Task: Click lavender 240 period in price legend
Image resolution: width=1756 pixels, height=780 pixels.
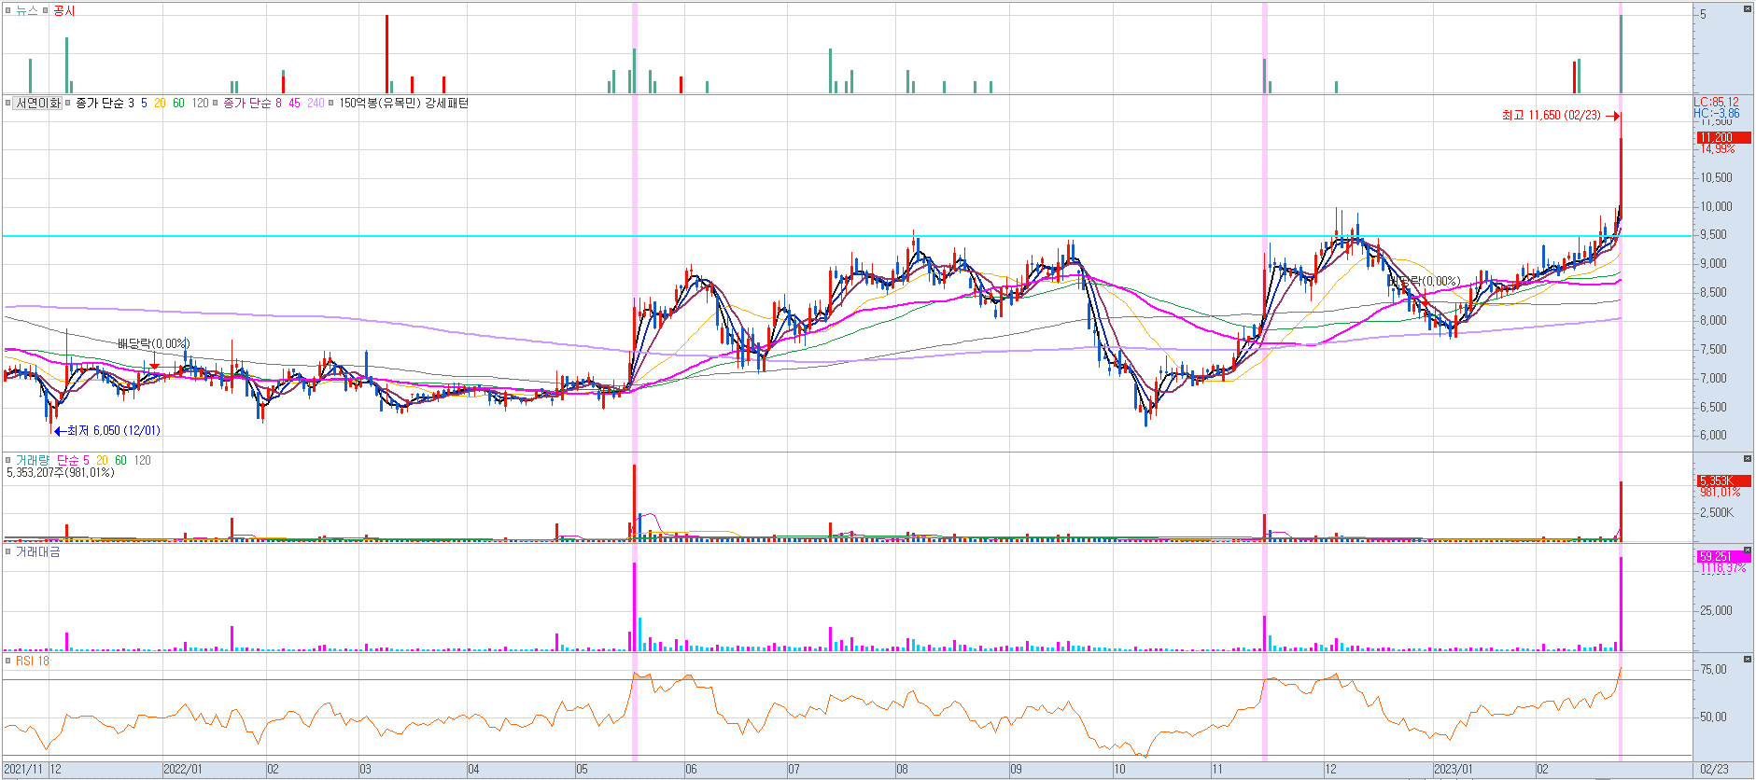Action: 316,103
